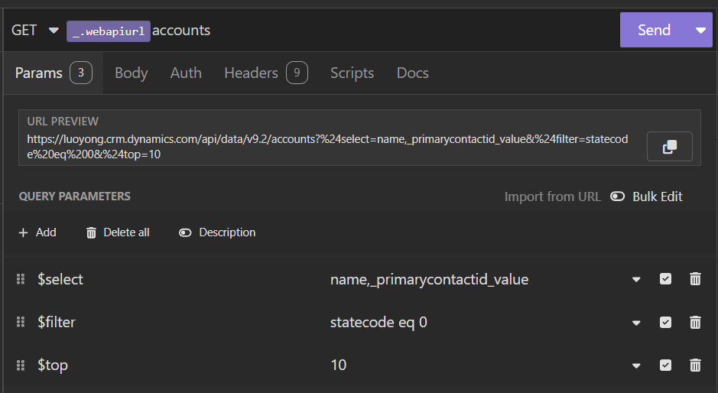Untick the $top parameter checkbox
The image size is (718, 393).
click(665, 365)
